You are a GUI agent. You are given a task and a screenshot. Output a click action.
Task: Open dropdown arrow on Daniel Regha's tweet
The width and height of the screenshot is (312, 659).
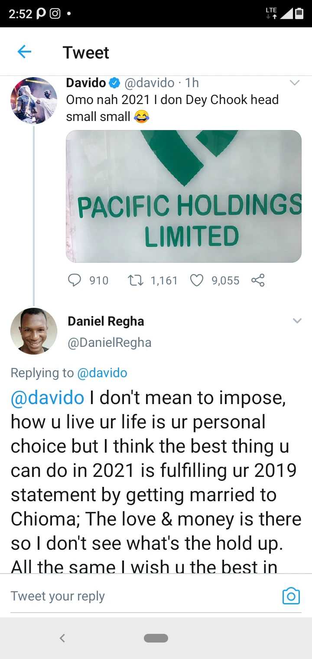(297, 321)
